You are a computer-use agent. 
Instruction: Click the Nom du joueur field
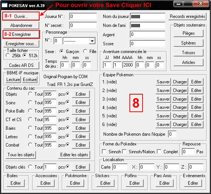coord(148,16)
